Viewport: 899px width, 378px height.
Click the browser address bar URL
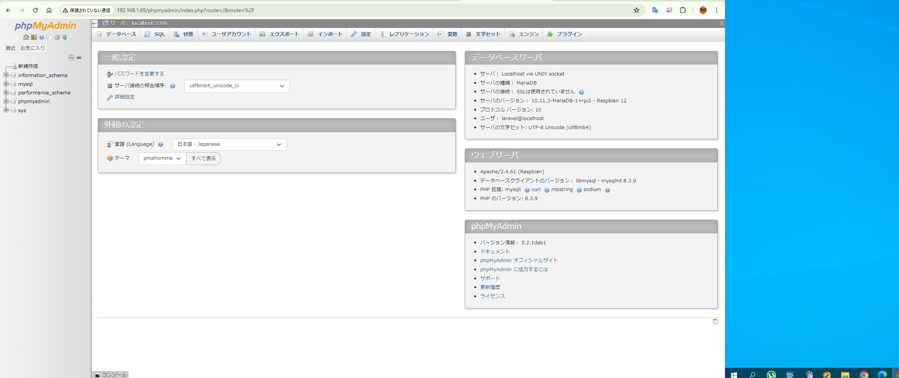[x=185, y=10]
